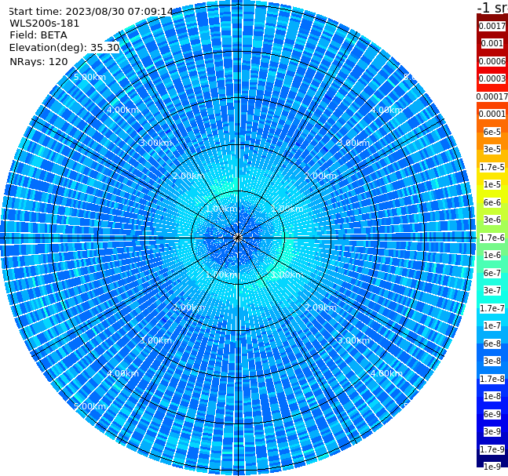Click the lower-right 3.00km range ring label
Image resolution: width=508 pixels, height=476 pixels.
pyautogui.click(x=353, y=340)
